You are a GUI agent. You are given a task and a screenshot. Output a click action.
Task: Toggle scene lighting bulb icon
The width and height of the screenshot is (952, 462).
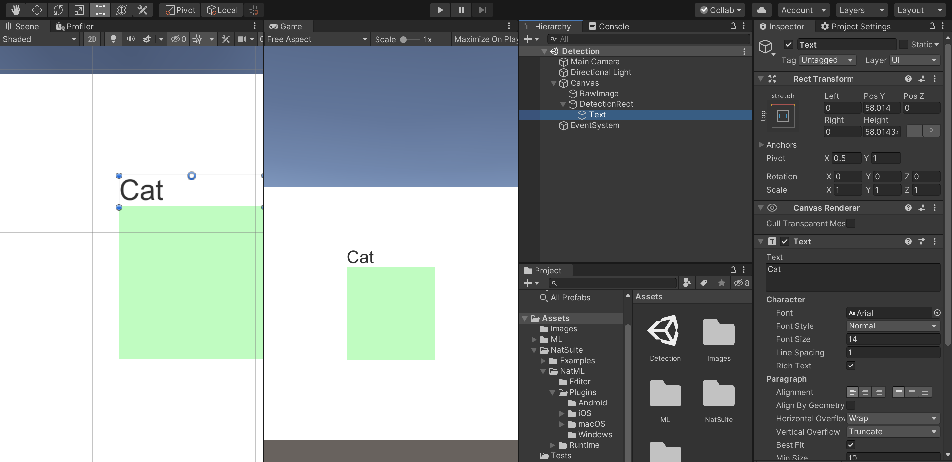[113, 39]
